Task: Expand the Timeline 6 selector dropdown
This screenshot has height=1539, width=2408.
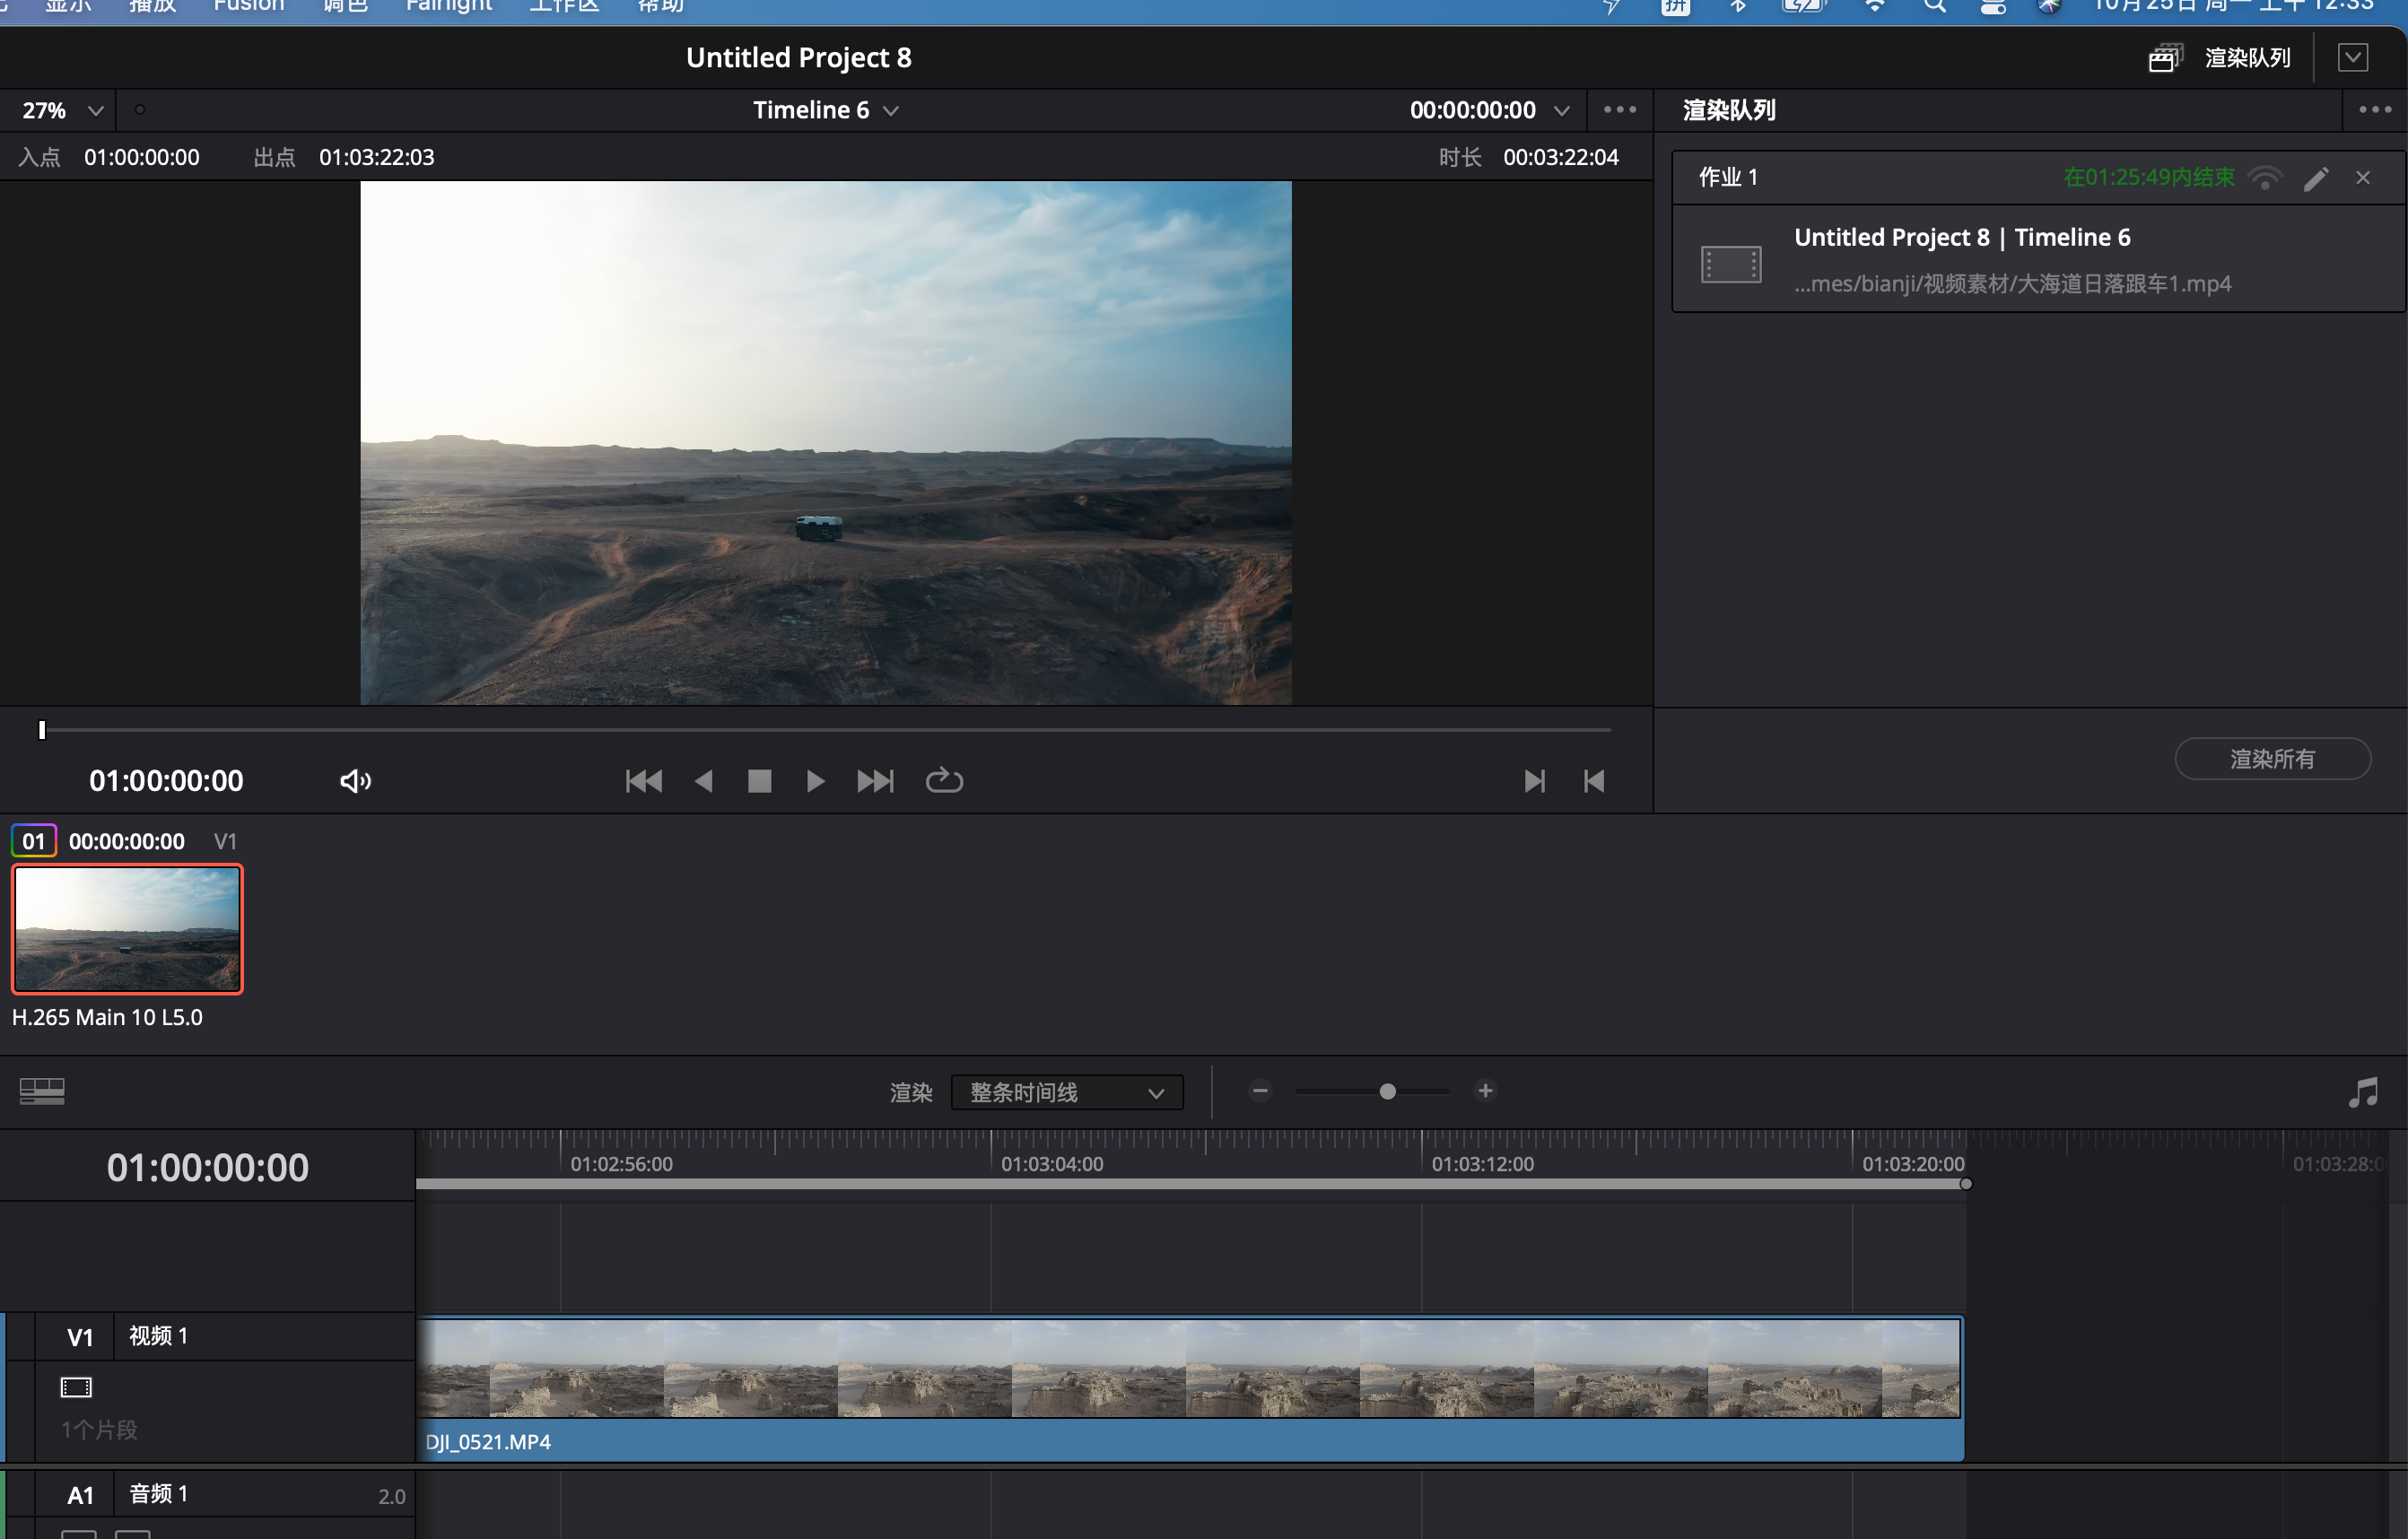Action: 826,110
